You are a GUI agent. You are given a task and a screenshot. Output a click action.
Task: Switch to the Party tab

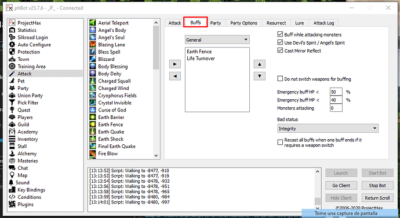click(216, 23)
